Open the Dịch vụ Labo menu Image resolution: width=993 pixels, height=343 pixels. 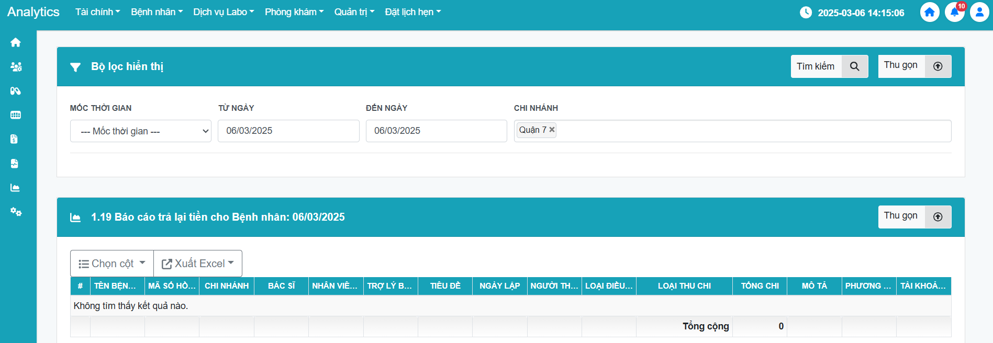pos(224,12)
